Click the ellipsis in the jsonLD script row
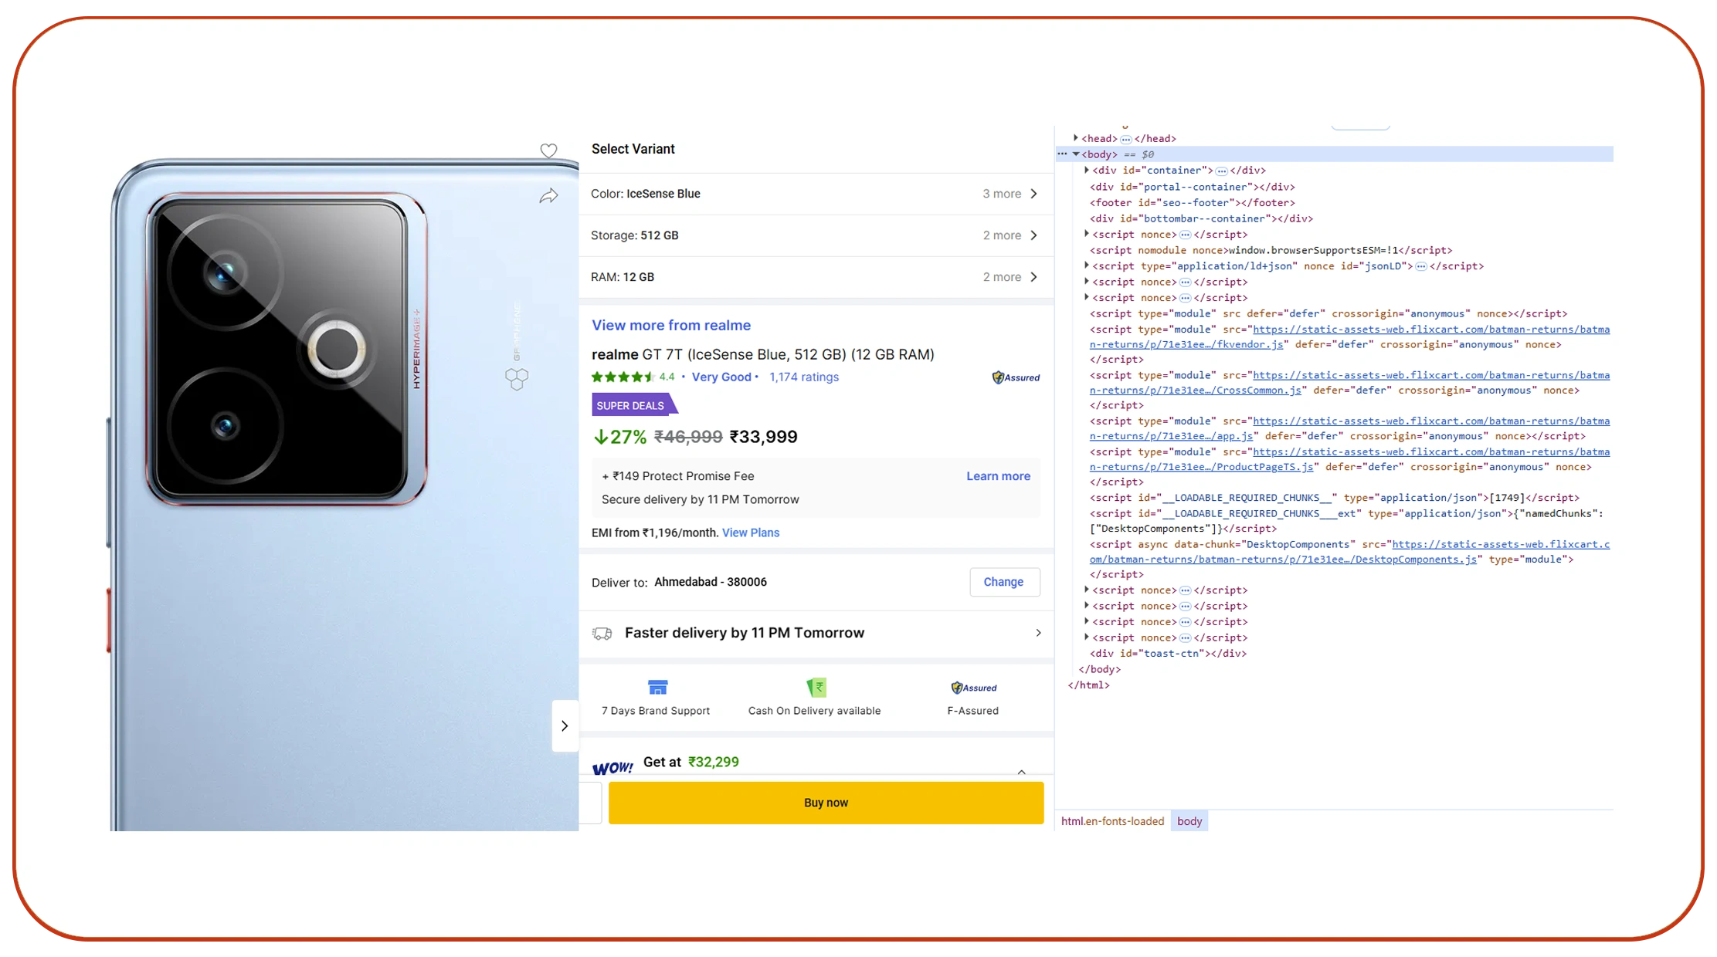 (1420, 266)
